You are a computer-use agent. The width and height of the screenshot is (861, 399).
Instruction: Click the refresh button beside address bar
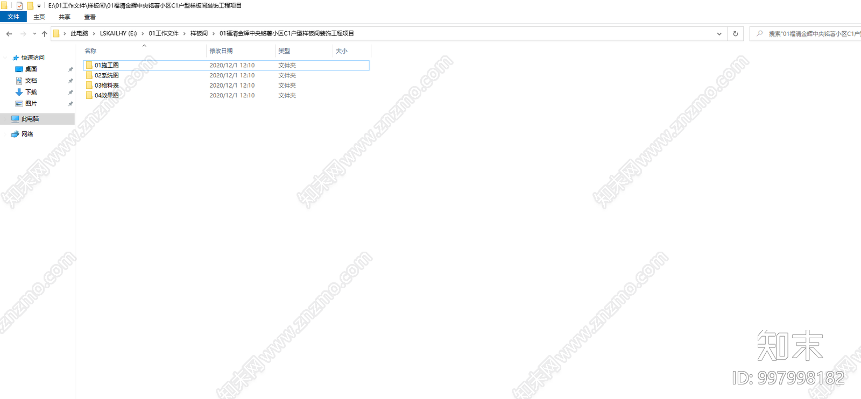pos(735,33)
